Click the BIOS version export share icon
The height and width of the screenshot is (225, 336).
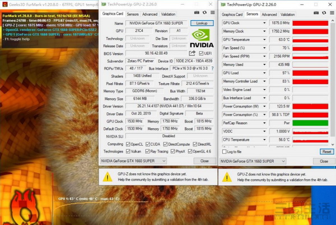click(193, 54)
